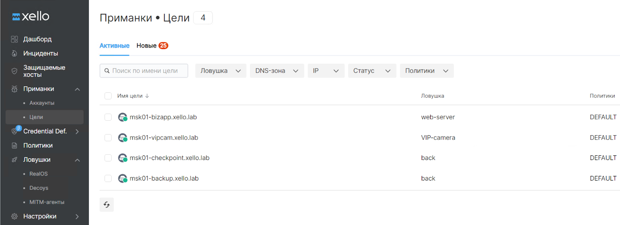620x225 pixels.
Task: Focus the target name search field
Action: pyautogui.click(x=147, y=71)
